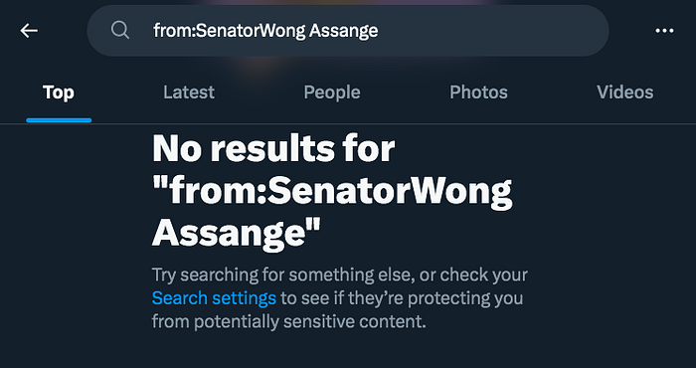Select the Top results tab
Screen dimensions: 696x368
click(x=59, y=92)
